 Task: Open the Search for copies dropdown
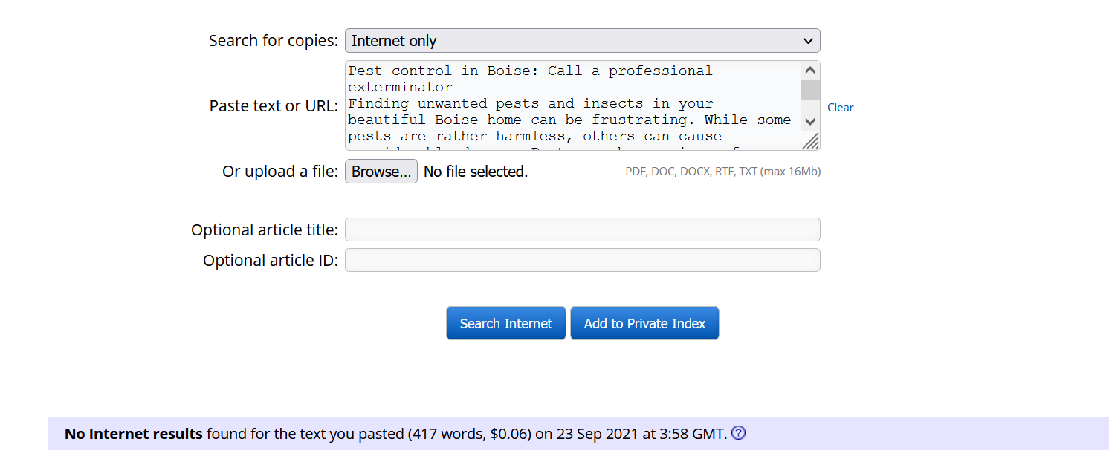[583, 40]
